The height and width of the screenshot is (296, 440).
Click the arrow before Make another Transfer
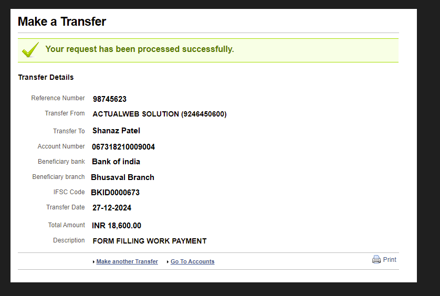(x=93, y=262)
